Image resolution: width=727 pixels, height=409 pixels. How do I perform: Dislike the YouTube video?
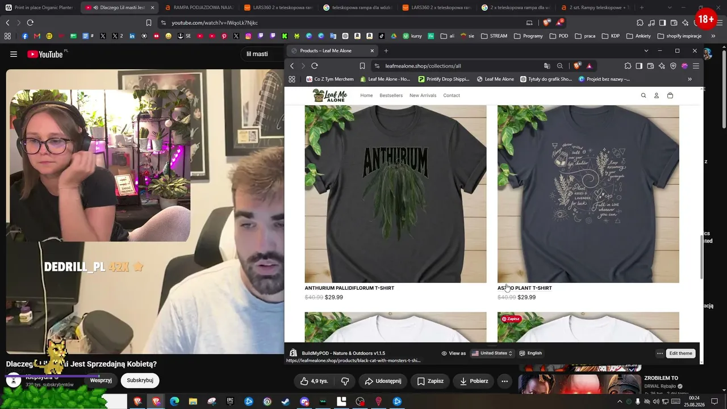click(x=345, y=381)
